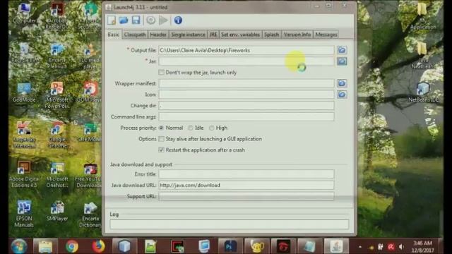
Task: Save configuration with the floppy disk icon
Action: coord(136,20)
